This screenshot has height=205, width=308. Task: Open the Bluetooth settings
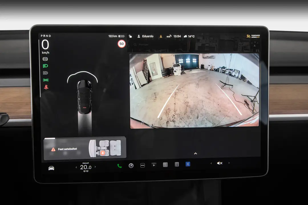point(188,164)
